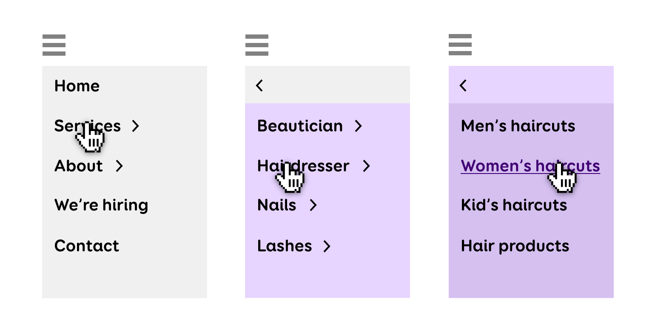
Task: Open the Hair products entry
Action: pyautogui.click(x=515, y=246)
